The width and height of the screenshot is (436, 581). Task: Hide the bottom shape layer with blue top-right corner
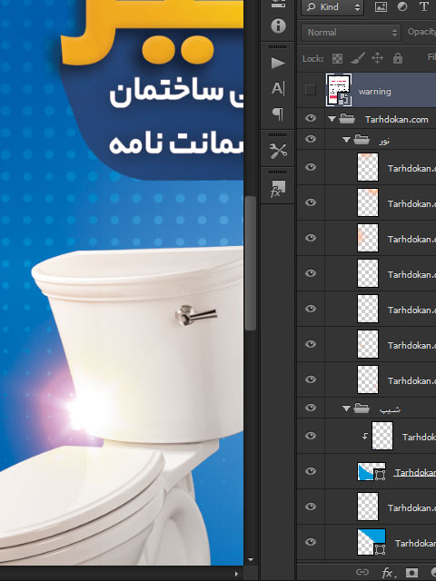click(x=311, y=542)
